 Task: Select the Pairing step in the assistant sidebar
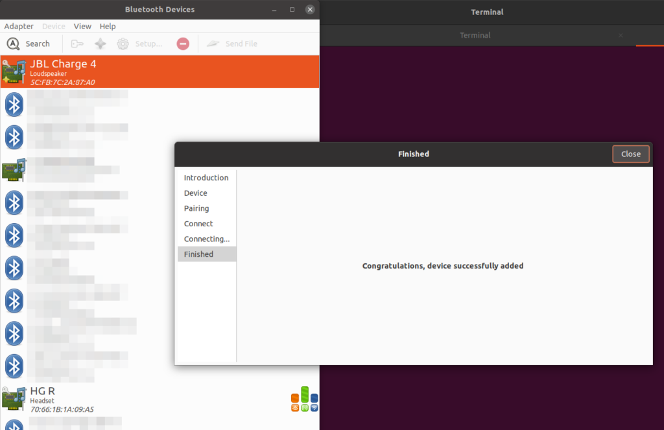(207, 208)
